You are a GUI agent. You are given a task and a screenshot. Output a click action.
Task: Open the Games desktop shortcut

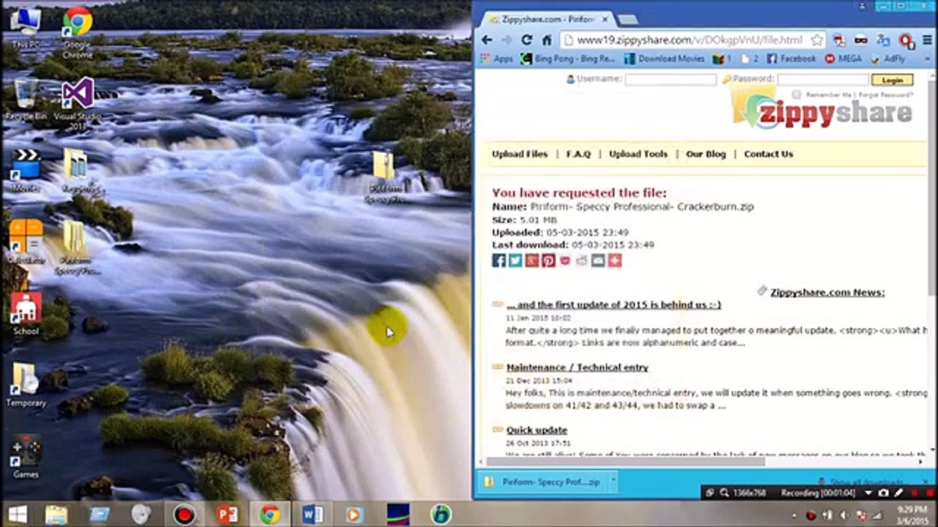tap(26, 457)
